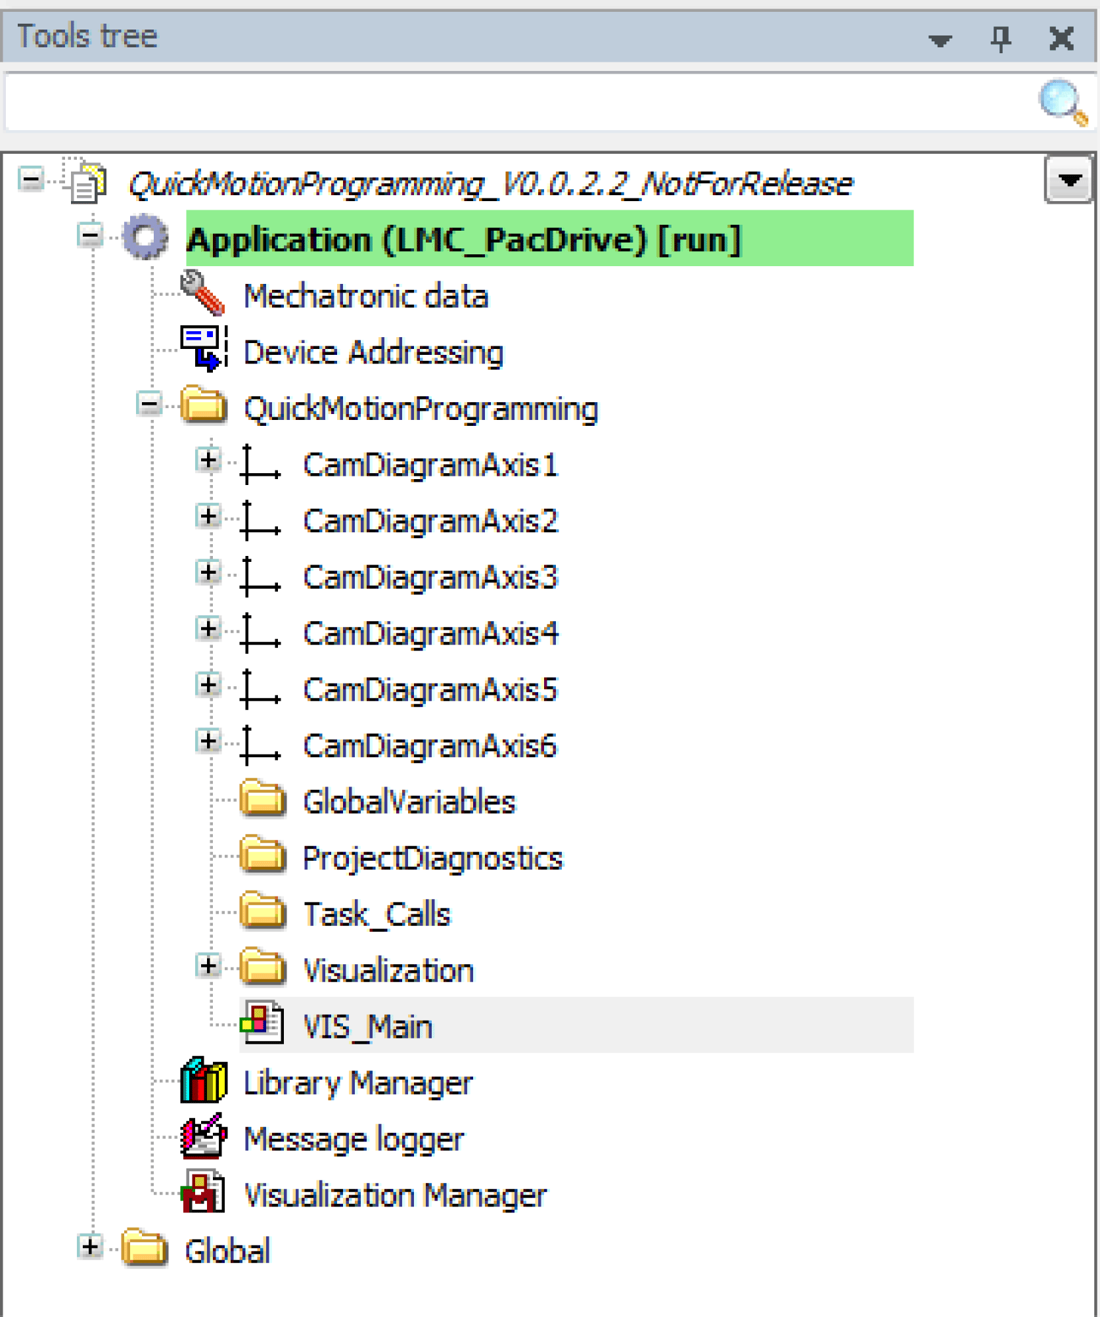Click the Message logger icon
This screenshot has height=1317, width=1100.
[204, 1136]
